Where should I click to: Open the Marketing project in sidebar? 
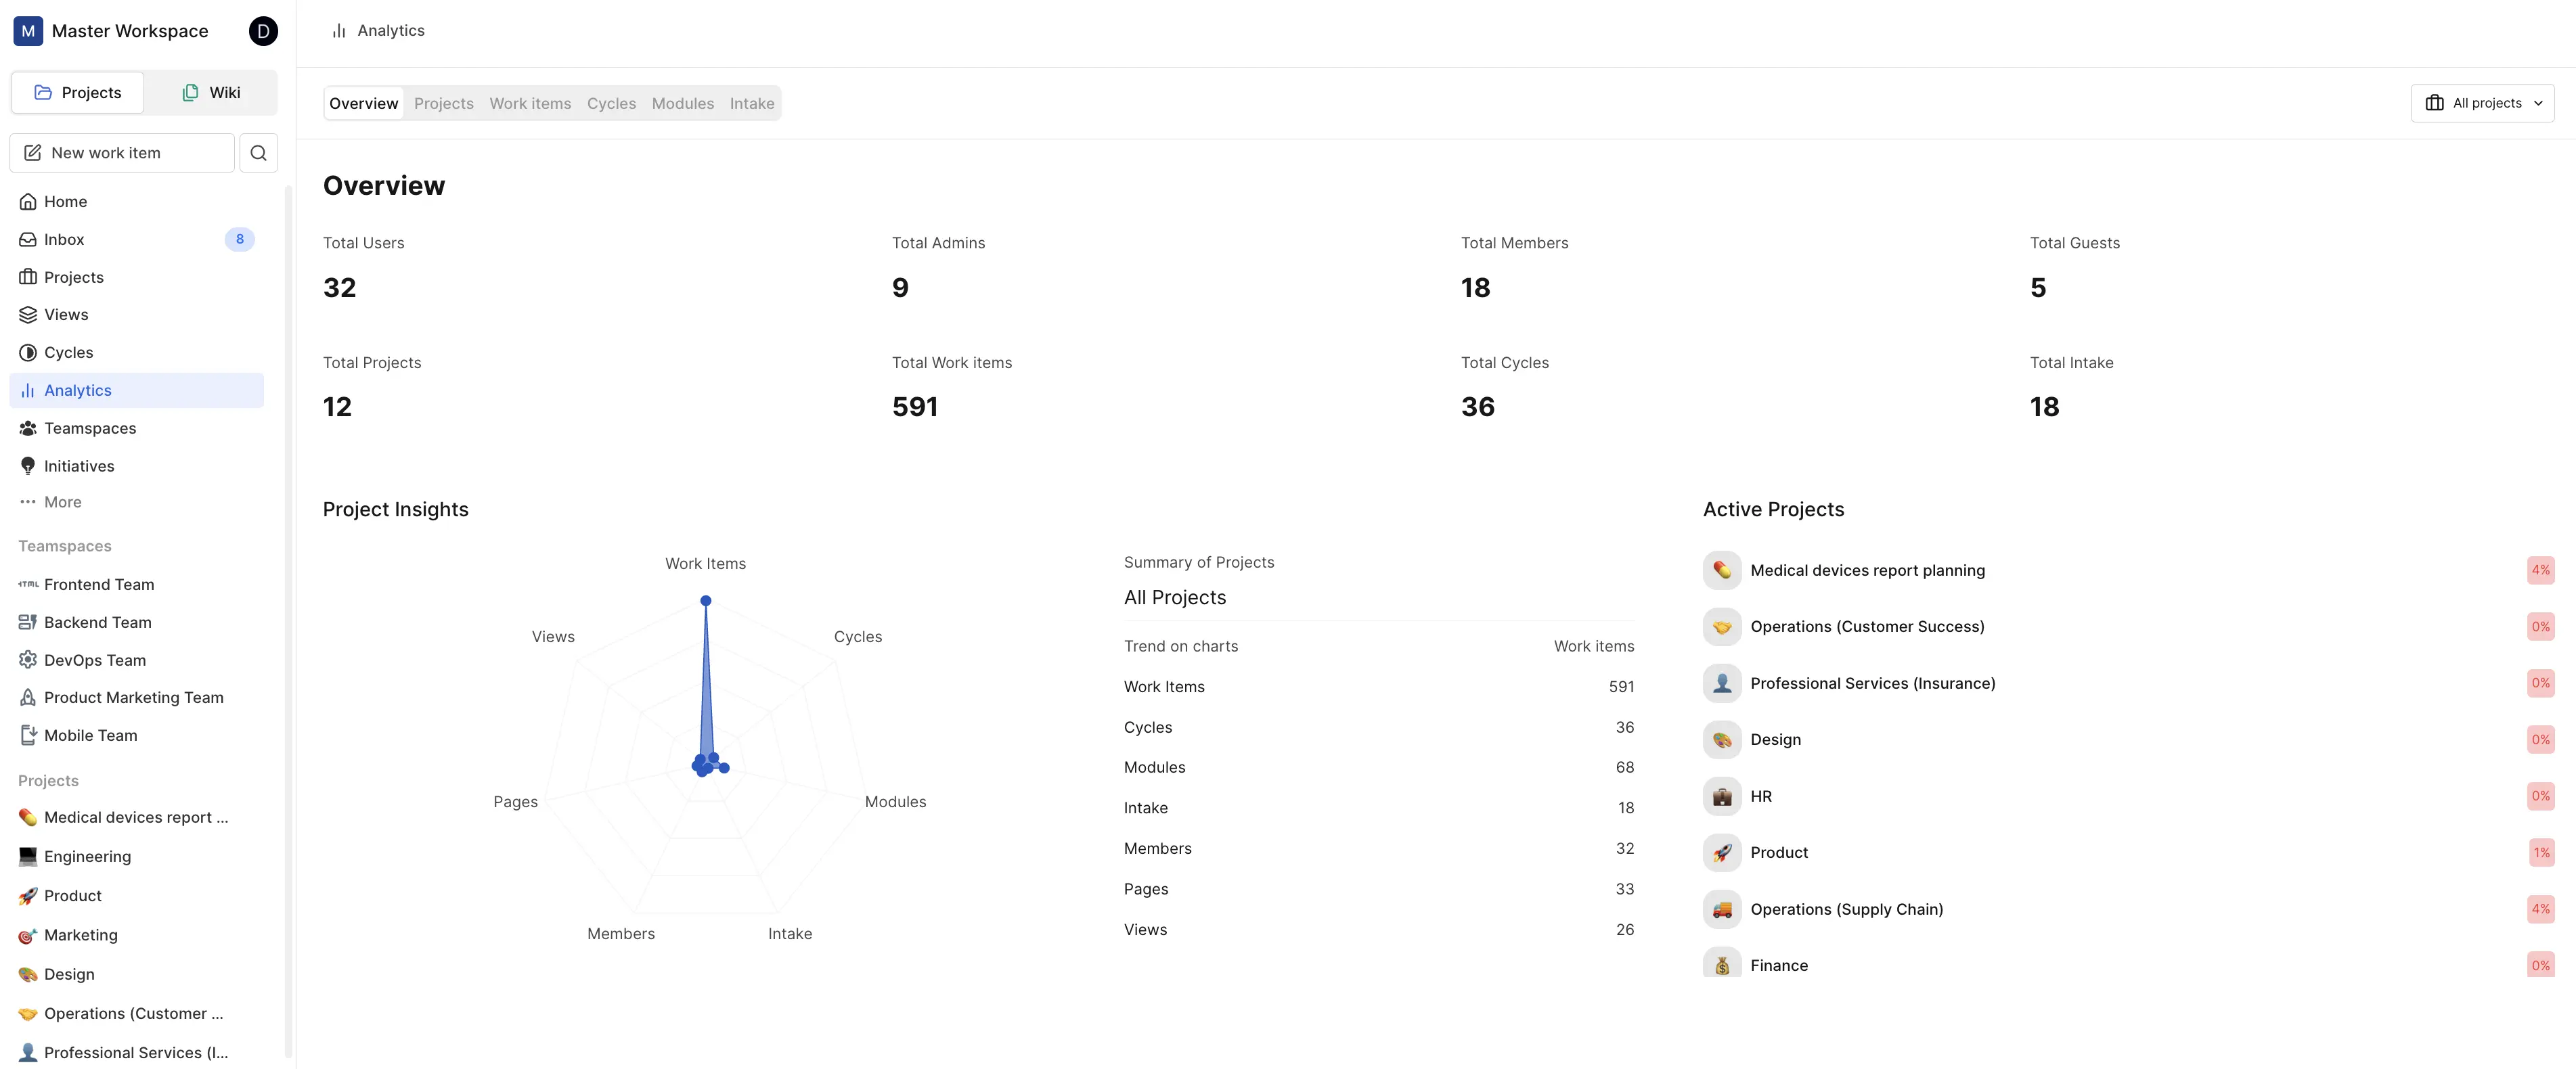coord(136,935)
